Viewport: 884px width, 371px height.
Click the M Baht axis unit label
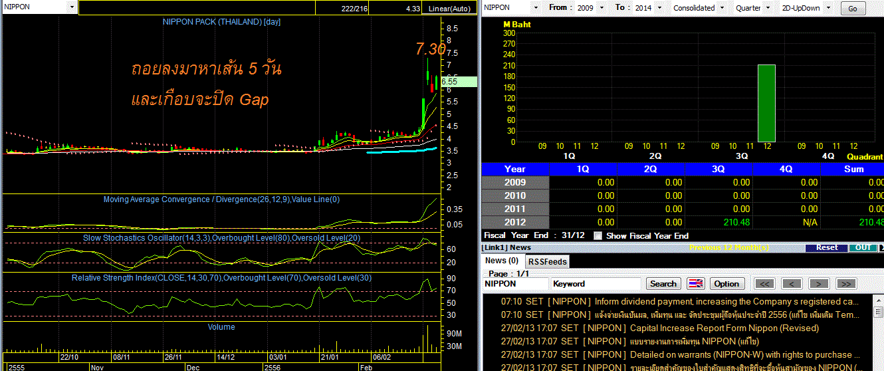pyautogui.click(x=516, y=25)
